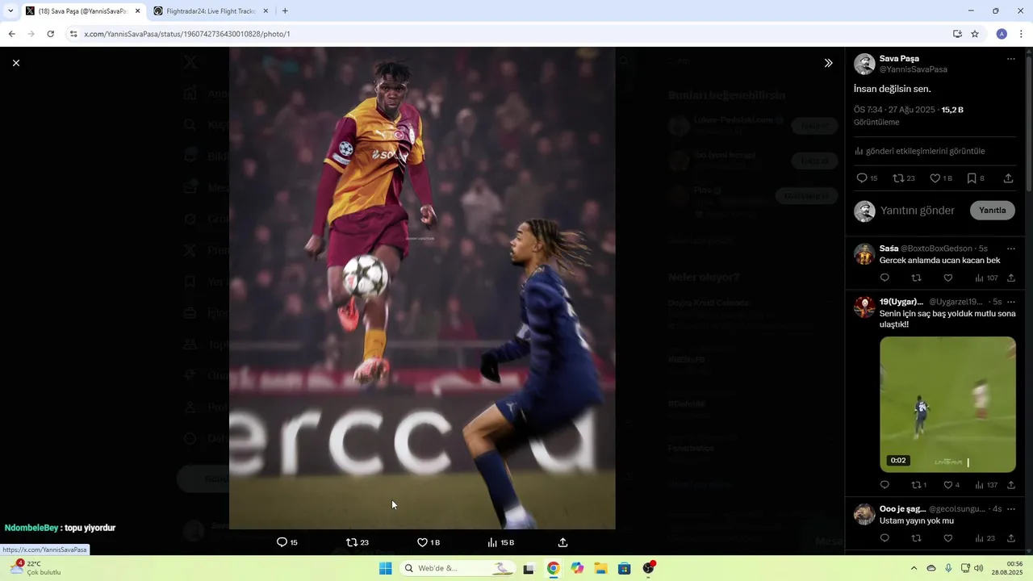Viewport: 1033px width, 581px height.
Task: Reply to Ooo je şag's comment
Action: [x=885, y=538]
